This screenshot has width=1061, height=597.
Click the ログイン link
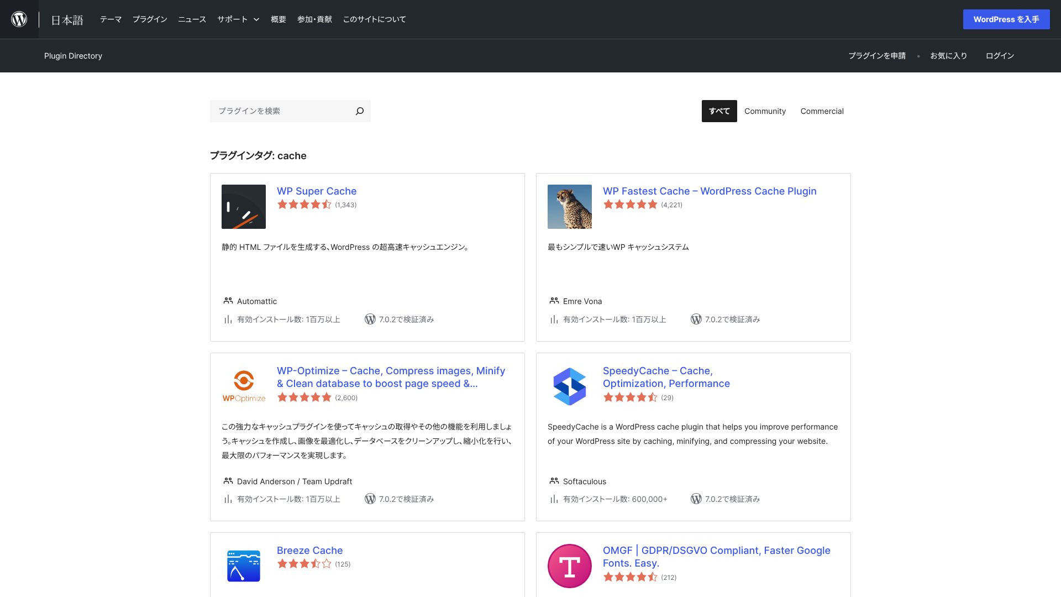tap(1000, 56)
